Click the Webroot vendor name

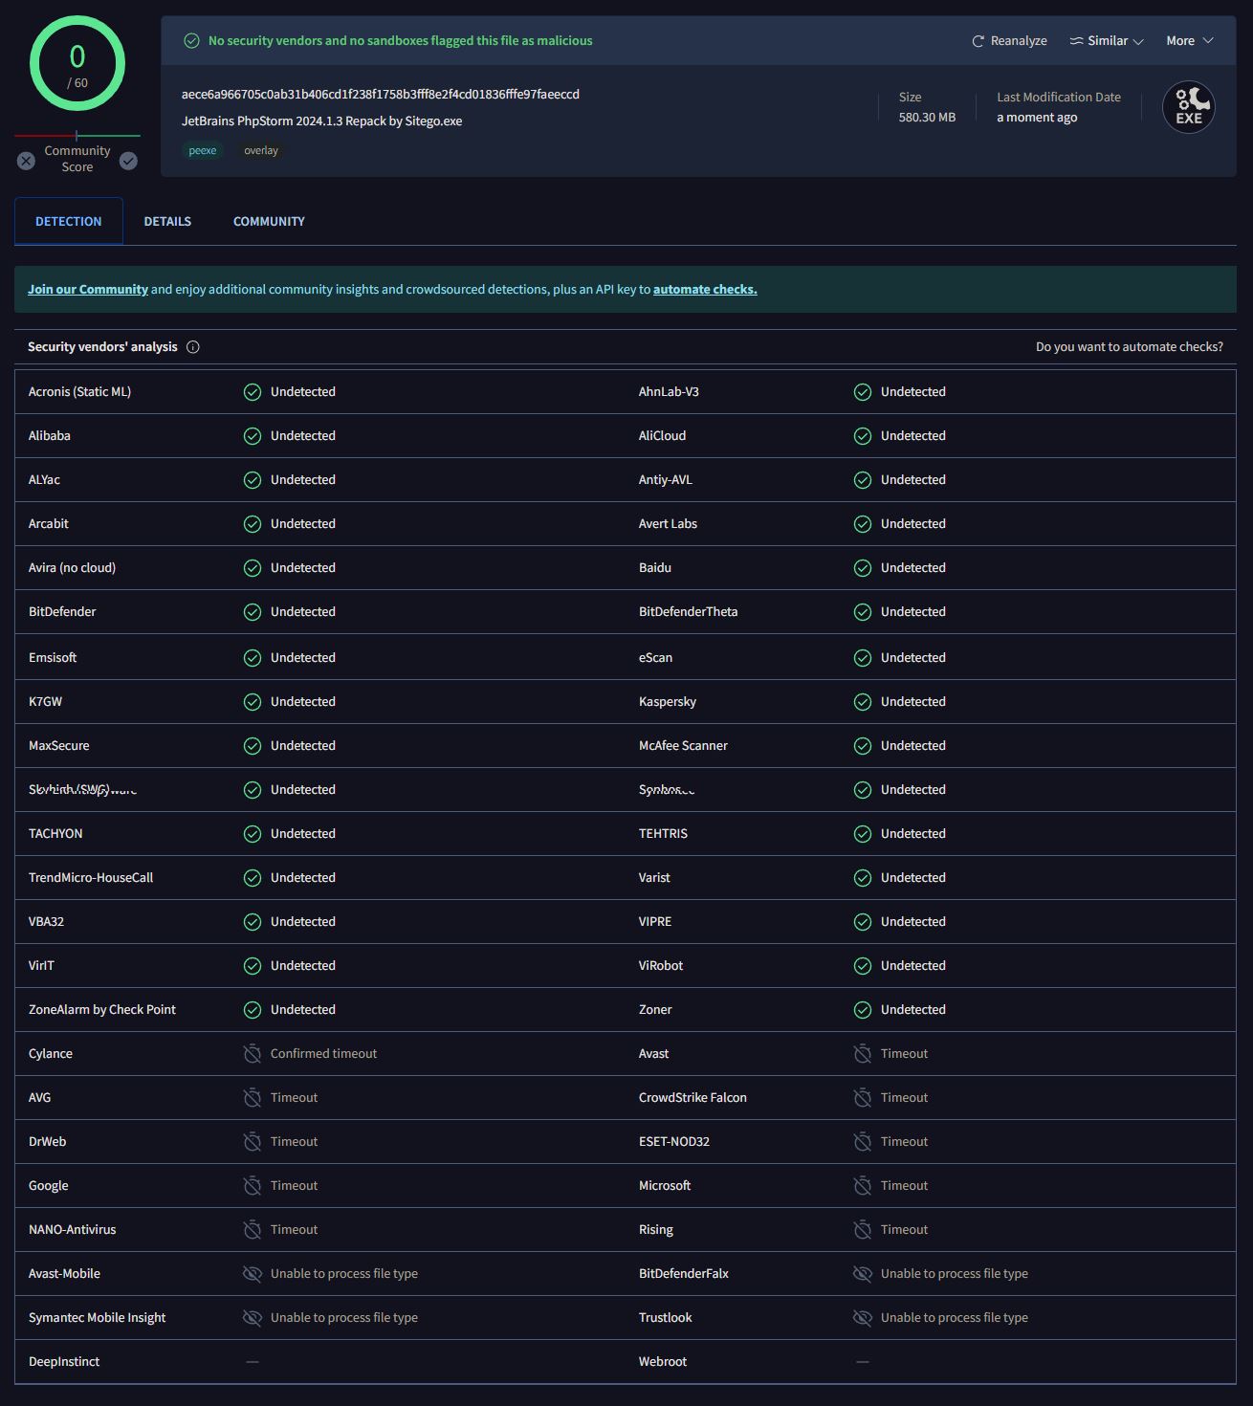663,1362
